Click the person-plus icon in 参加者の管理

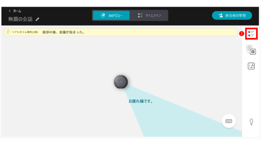point(221,15)
